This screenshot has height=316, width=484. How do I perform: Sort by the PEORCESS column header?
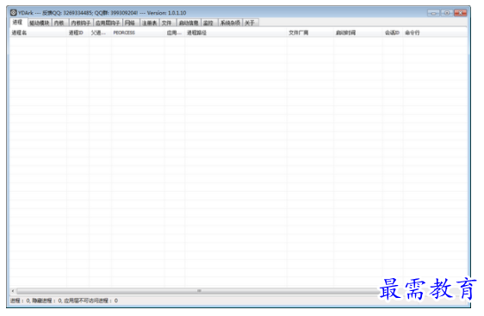138,33
